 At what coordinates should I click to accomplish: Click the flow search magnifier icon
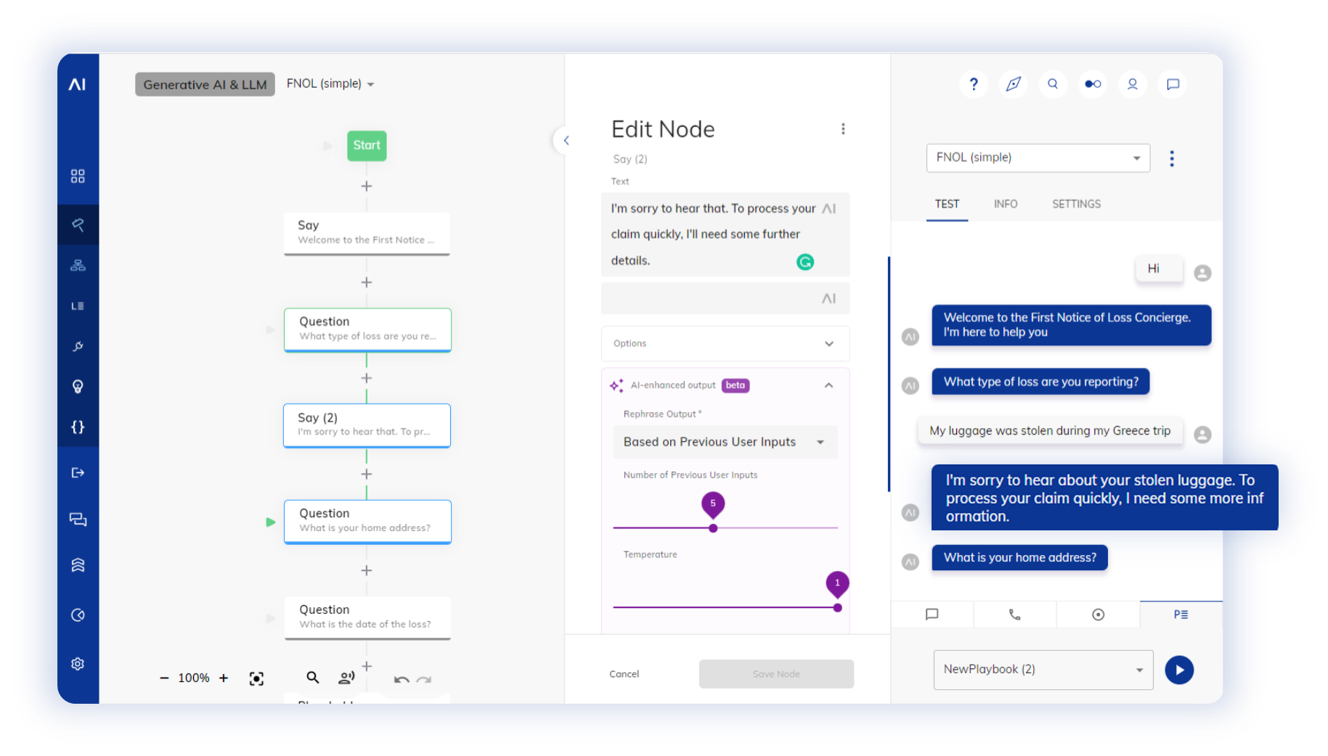click(312, 678)
